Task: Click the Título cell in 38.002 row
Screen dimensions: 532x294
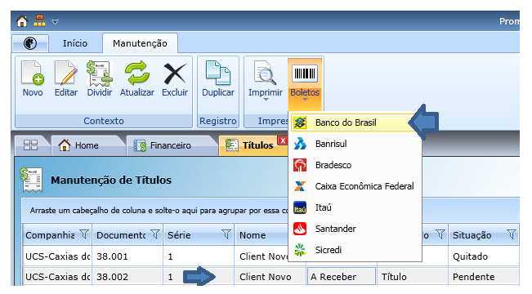Action: pyautogui.click(x=413, y=277)
